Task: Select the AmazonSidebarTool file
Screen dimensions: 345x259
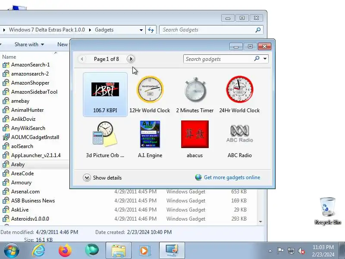Action: pyautogui.click(x=34, y=92)
